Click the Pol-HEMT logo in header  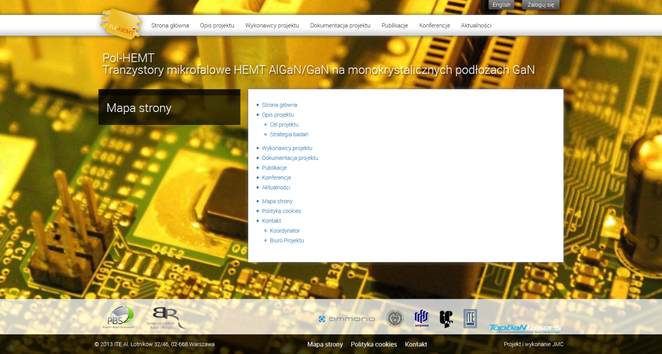121,24
